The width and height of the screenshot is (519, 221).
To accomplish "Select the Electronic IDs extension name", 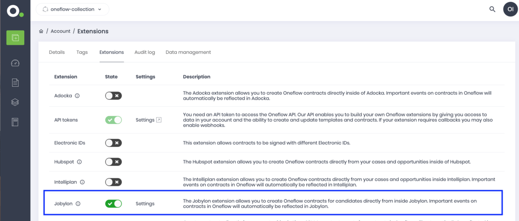I will (70, 143).
